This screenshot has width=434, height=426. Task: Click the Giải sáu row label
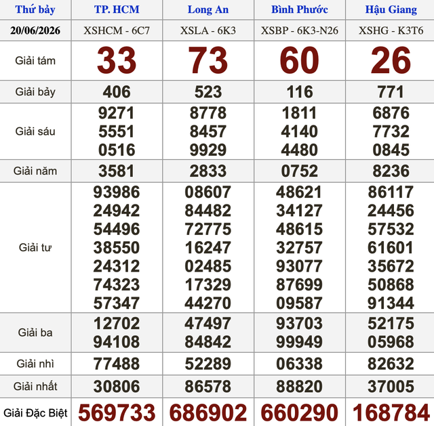pos(35,131)
